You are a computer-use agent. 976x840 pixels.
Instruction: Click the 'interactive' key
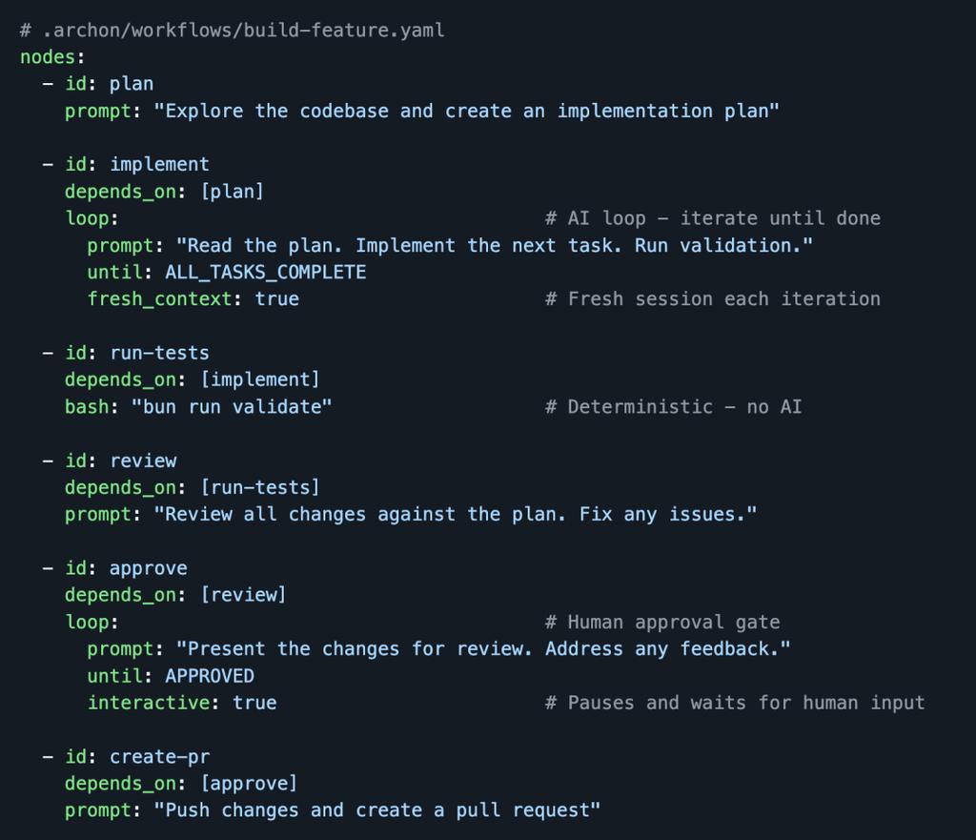148,703
